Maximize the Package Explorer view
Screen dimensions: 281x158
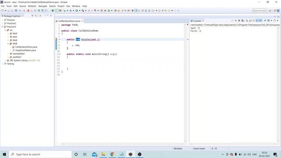click(x=51, y=16)
